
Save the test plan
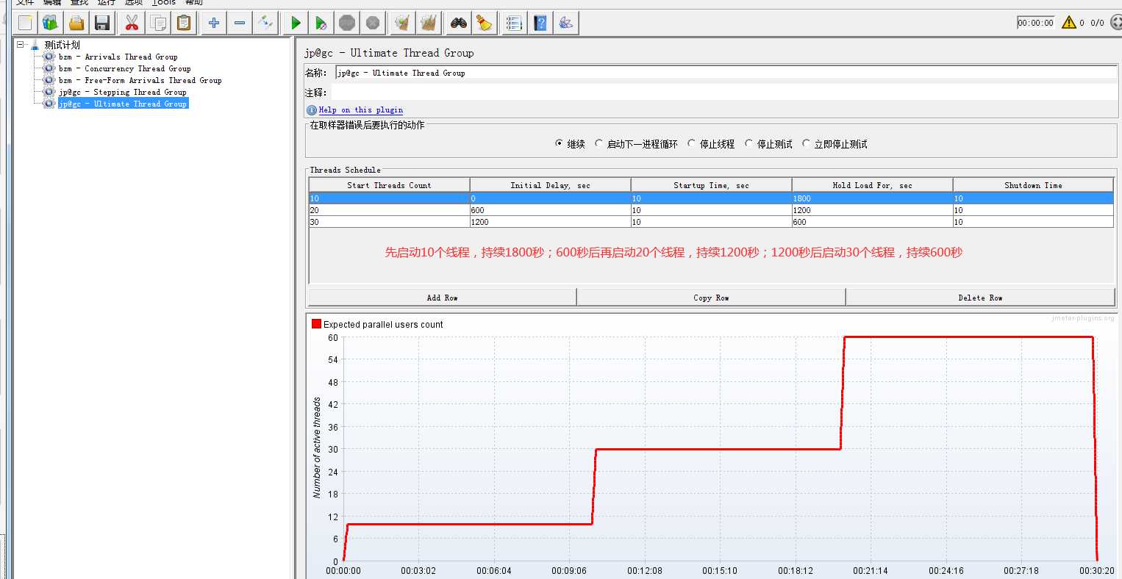click(x=102, y=23)
